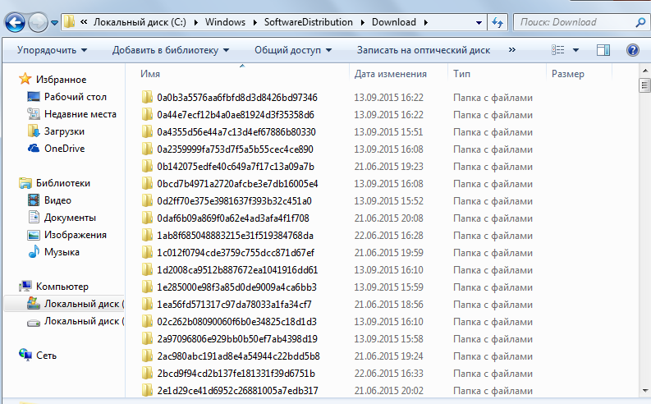The height and width of the screenshot is (404, 651).
Task: Open the Добавить в библиотеку menu
Action: pos(171,50)
